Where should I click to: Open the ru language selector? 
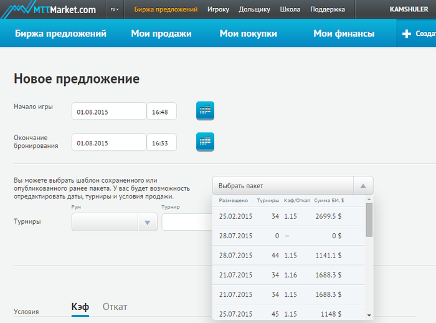(x=115, y=9)
